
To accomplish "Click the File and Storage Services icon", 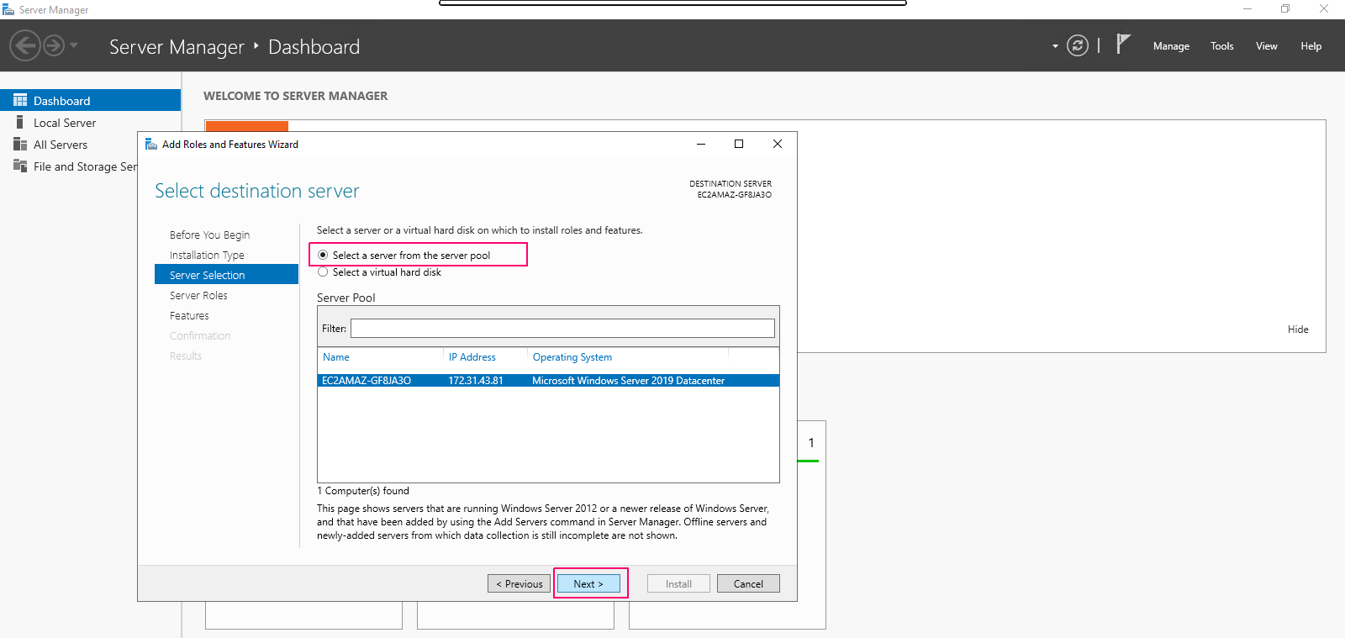I will pos(20,166).
